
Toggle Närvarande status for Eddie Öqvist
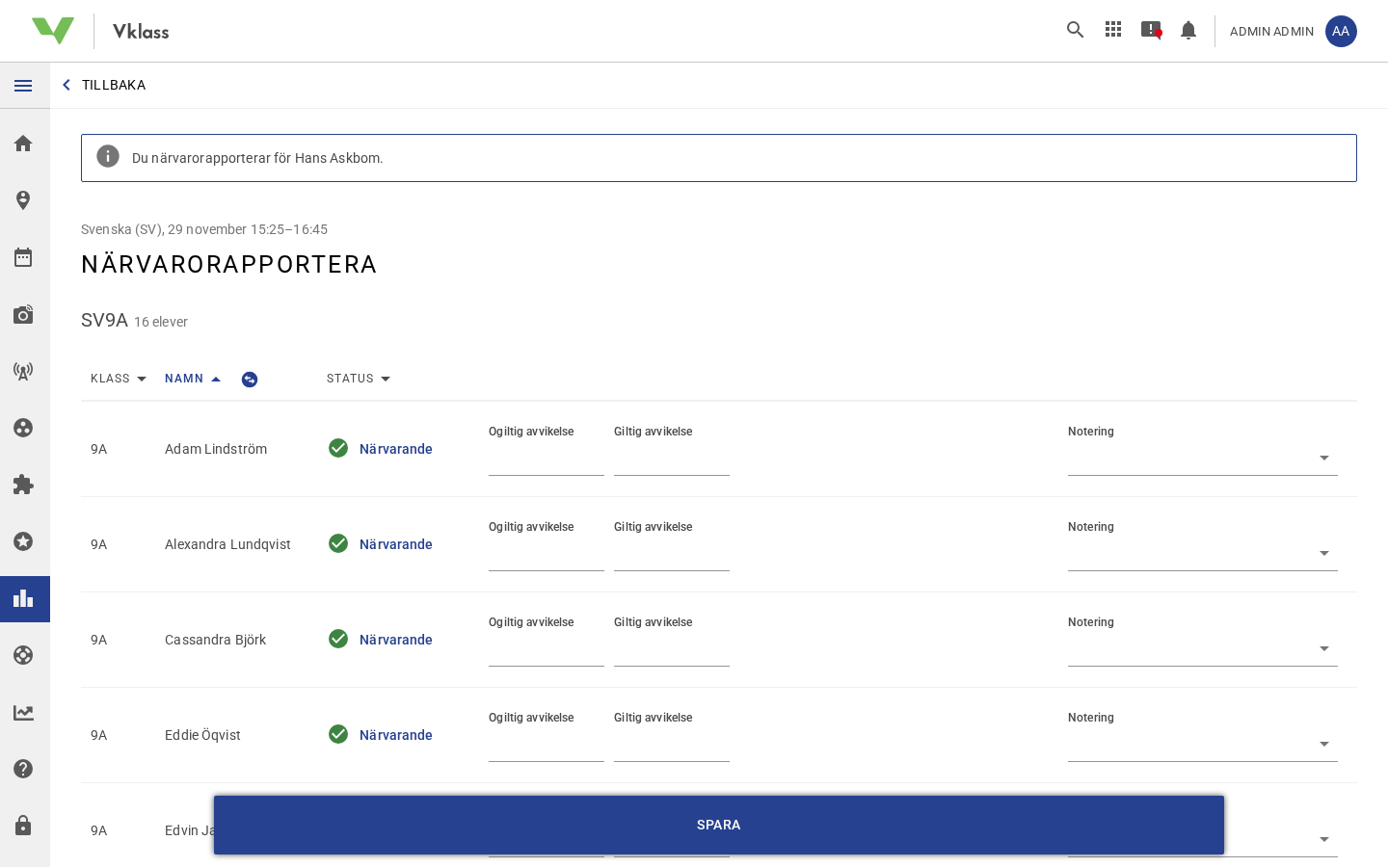381,735
